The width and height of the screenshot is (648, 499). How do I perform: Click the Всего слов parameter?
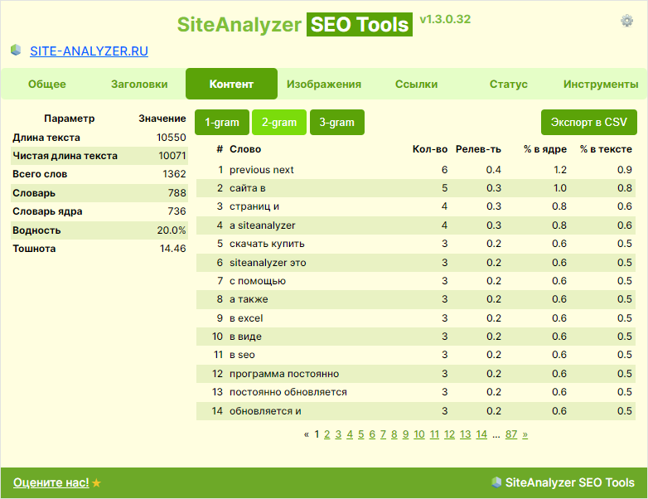coord(40,174)
